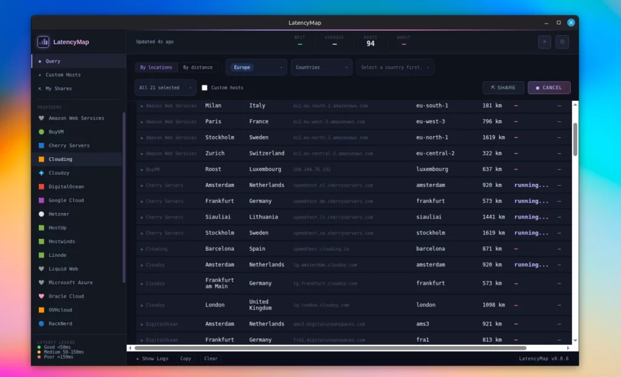This screenshot has width=621, height=377.
Task: Open the Countries dropdown
Action: 321,67
